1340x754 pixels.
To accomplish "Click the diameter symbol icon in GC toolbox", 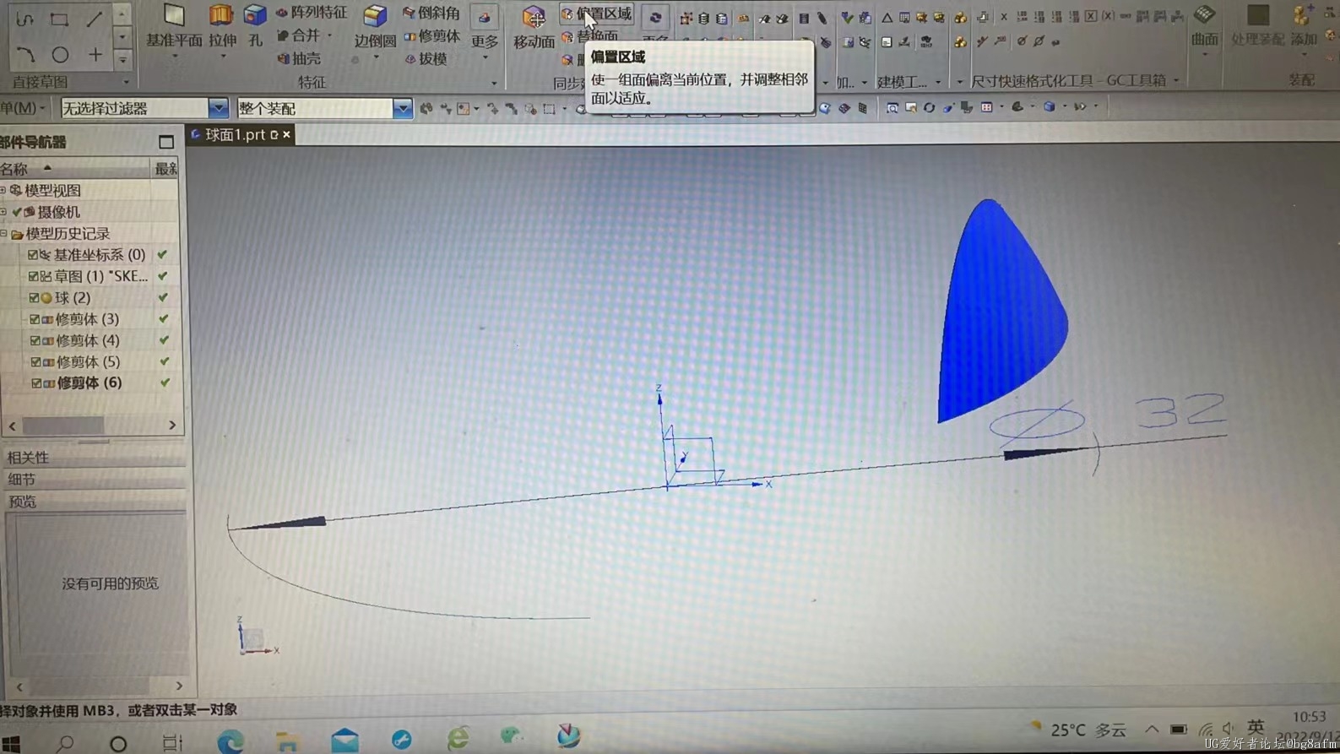I will pos(1021,41).
